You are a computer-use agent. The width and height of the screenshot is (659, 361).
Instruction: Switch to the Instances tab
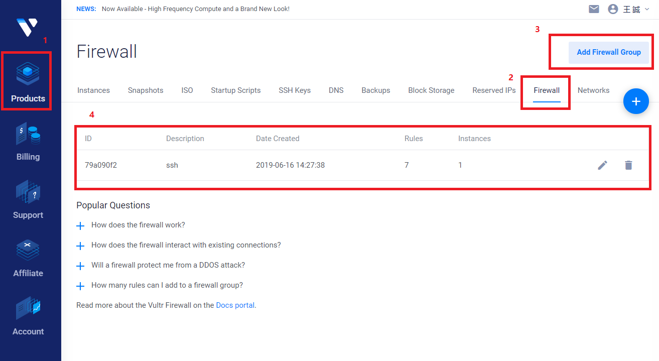[93, 90]
